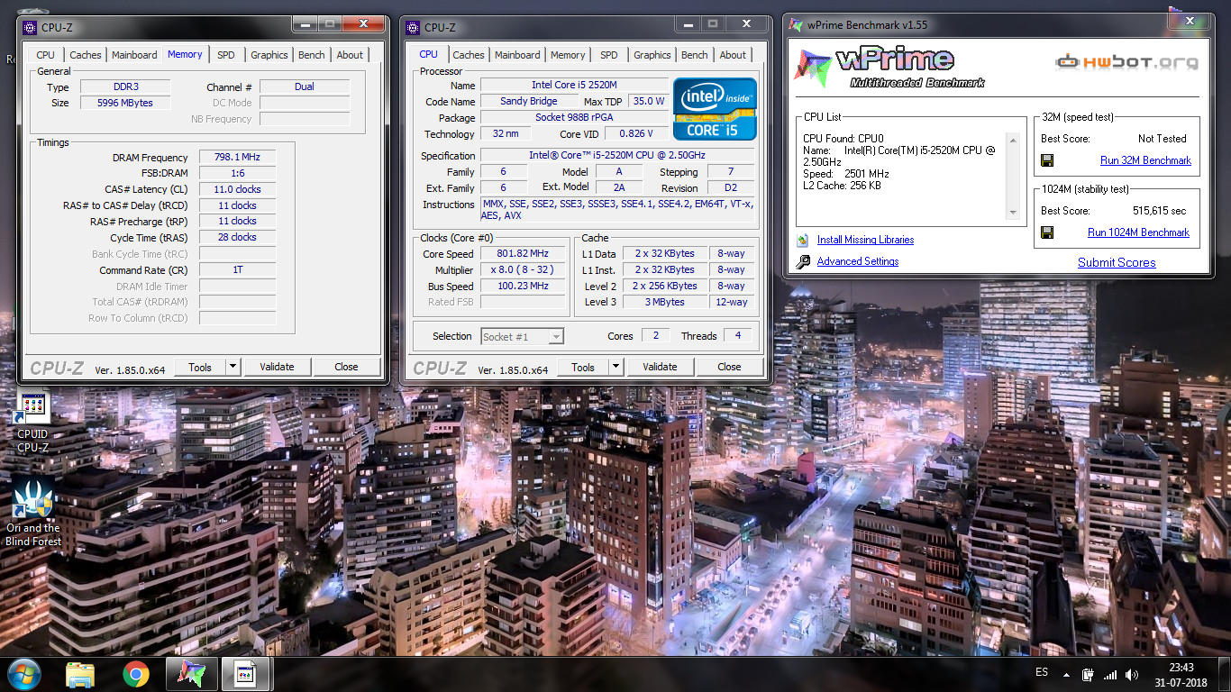Click Show Desktop strip at taskbar end
This screenshot has width=1231, height=692.
(x=1225, y=674)
